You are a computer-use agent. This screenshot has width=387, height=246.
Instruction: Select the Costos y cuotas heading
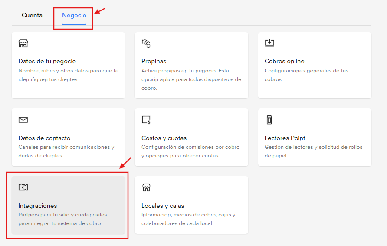tap(164, 138)
